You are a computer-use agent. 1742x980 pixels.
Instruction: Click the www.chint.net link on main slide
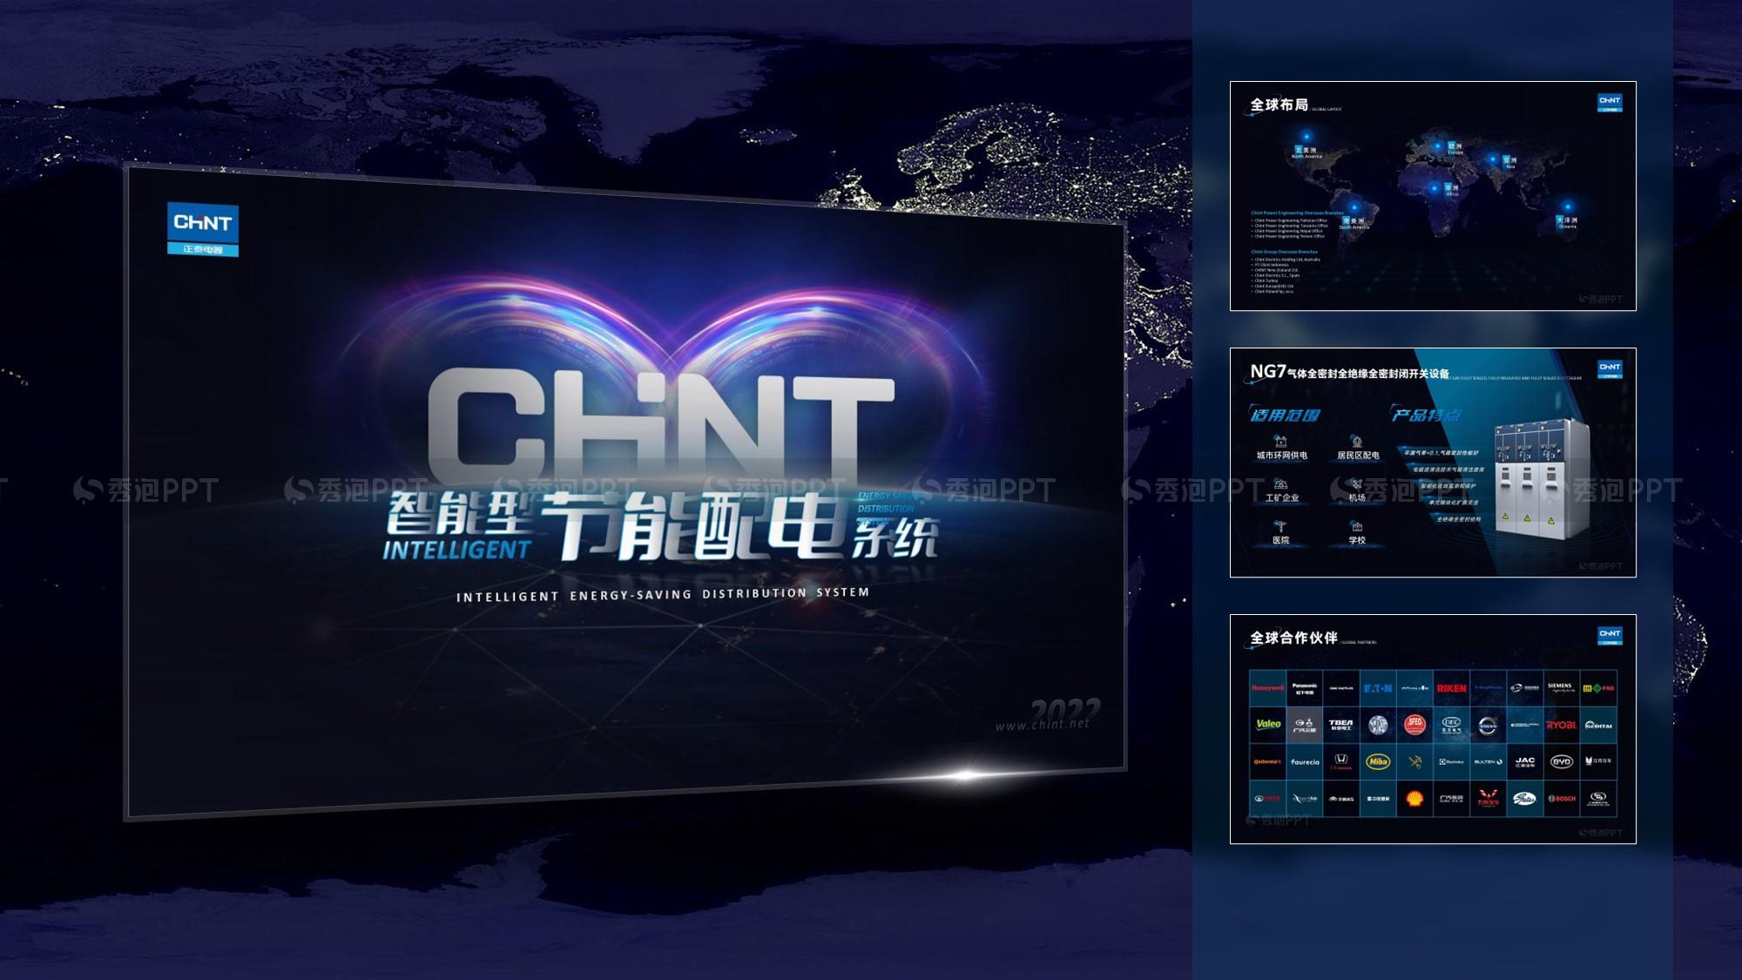(x=1043, y=724)
